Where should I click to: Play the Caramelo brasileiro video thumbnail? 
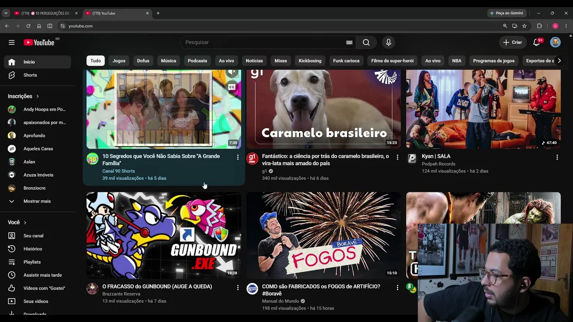(324, 109)
